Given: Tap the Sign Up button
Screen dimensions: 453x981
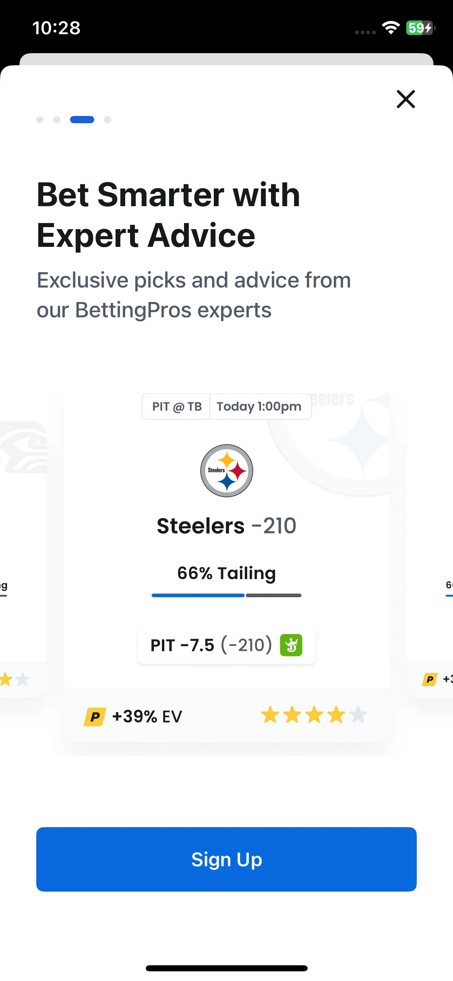Looking at the screenshot, I should (226, 859).
